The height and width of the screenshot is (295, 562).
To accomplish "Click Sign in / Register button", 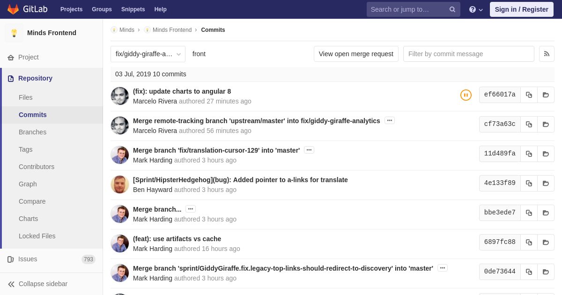I will pyautogui.click(x=522, y=9).
